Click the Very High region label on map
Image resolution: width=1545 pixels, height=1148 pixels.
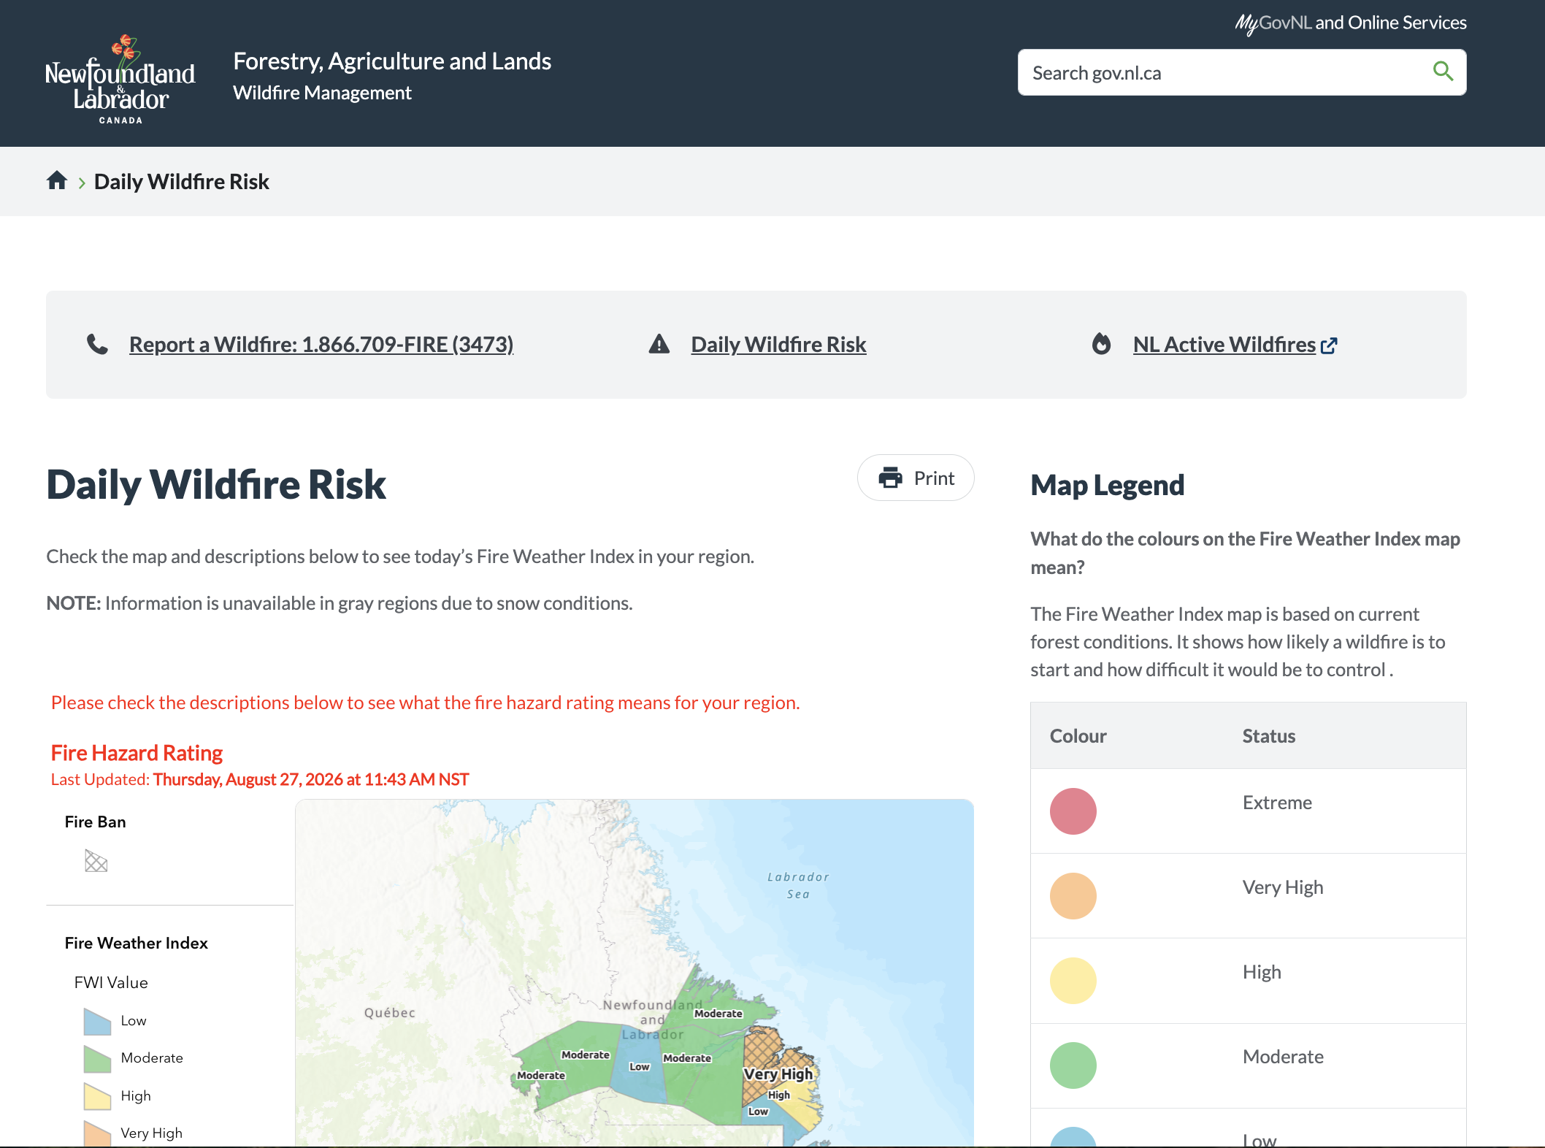click(x=778, y=1074)
